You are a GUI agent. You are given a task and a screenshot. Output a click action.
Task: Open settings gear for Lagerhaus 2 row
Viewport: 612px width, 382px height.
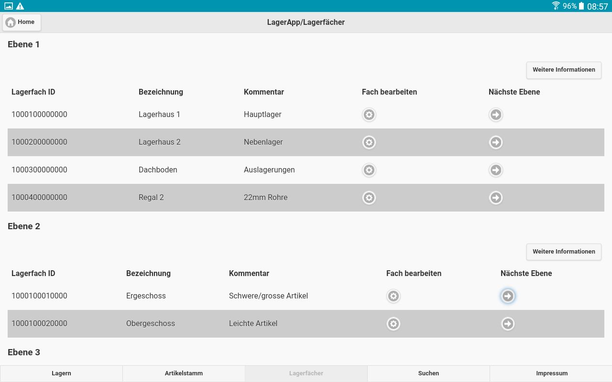pos(369,142)
